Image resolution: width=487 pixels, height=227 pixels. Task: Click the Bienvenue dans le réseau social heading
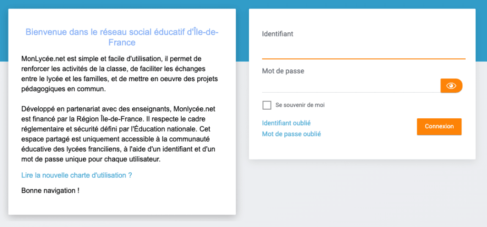tap(122, 37)
